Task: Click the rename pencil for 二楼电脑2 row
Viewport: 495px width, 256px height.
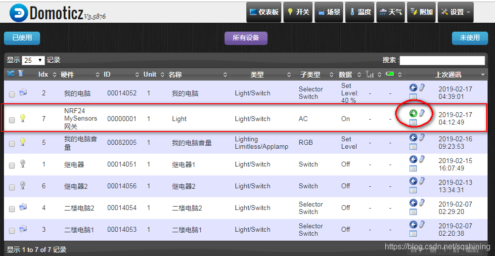Action: [422, 202]
